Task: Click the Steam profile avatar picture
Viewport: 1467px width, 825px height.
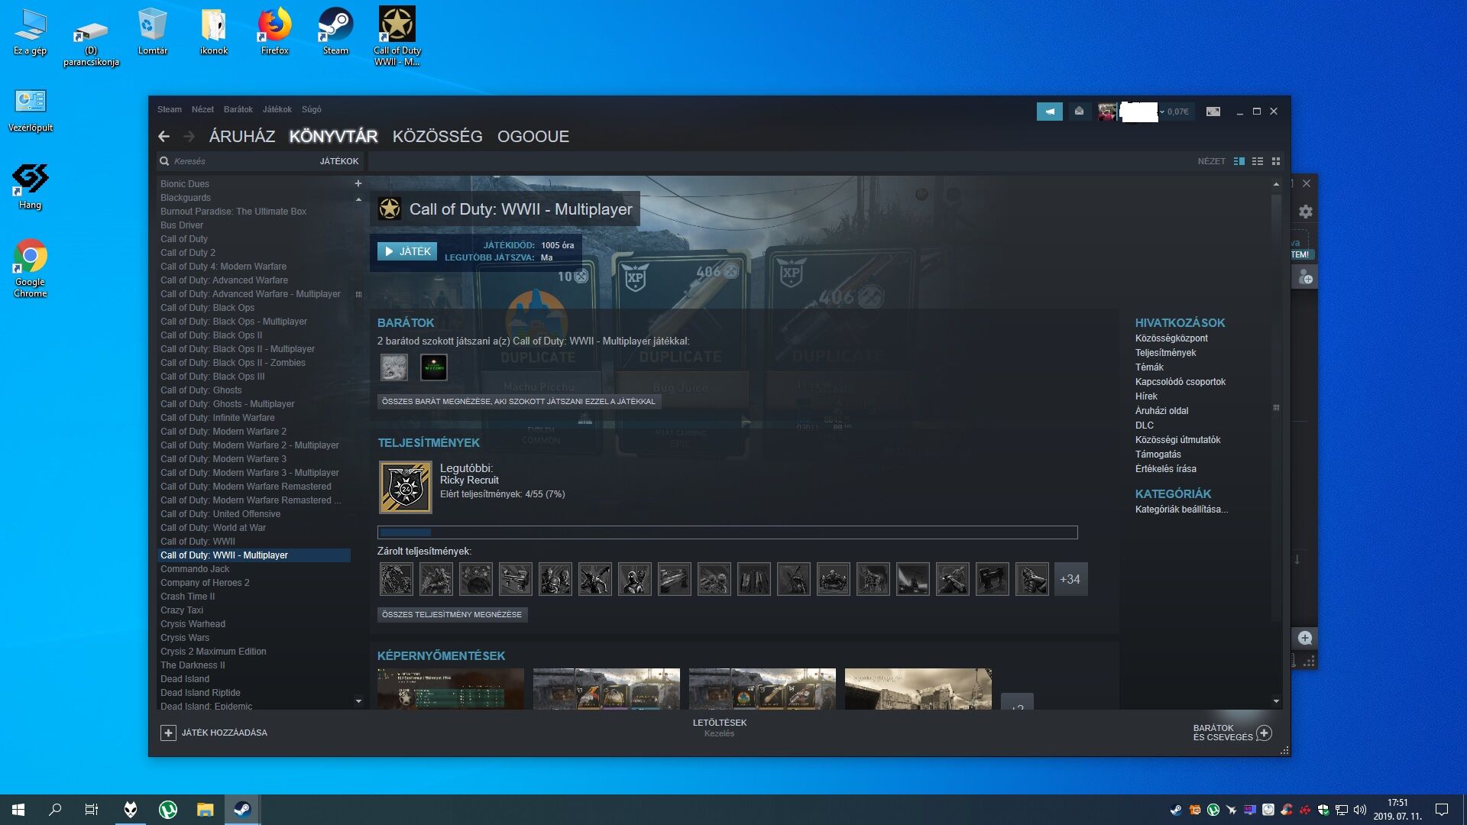Action: [x=1107, y=112]
